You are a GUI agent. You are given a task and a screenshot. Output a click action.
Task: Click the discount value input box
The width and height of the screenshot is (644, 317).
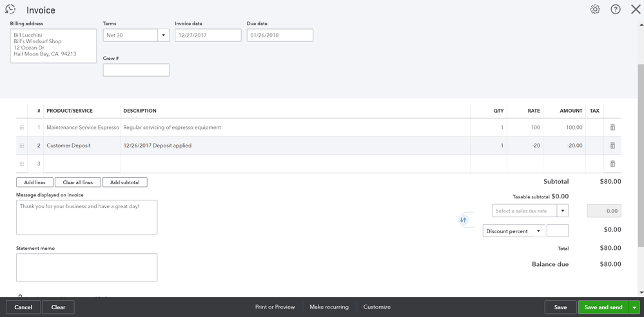click(558, 231)
